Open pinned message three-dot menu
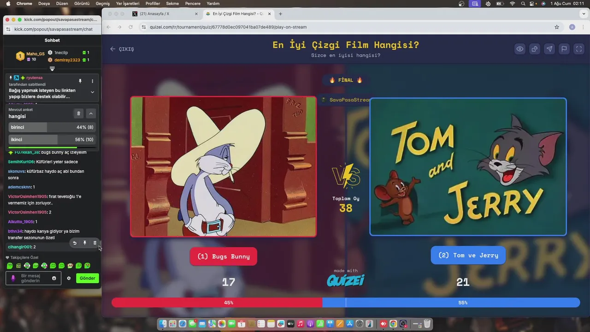The width and height of the screenshot is (590, 332). (92, 81)
